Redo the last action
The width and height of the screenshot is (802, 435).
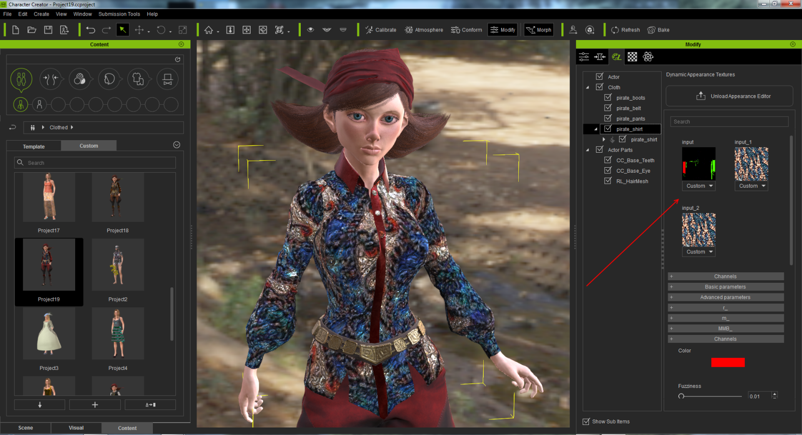click(107, 30)
